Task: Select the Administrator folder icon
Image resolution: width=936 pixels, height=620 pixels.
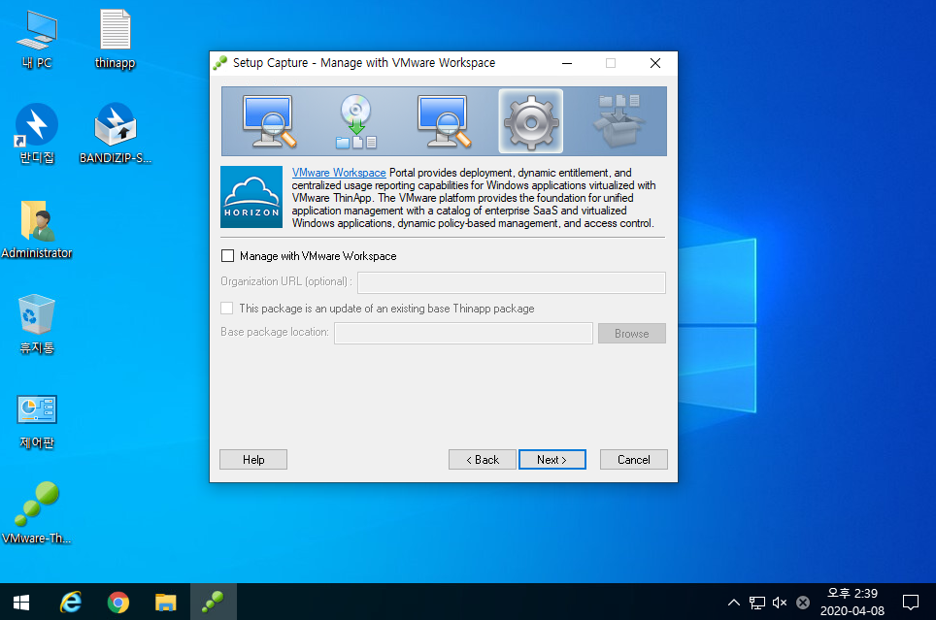Action: 37,229
